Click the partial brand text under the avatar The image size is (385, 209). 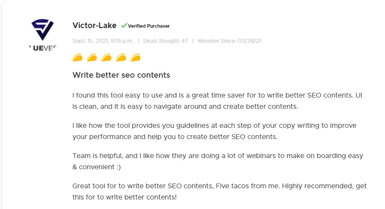click(43, 48)
